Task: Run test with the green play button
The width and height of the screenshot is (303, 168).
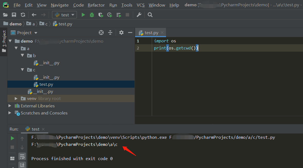Action: pyautogui.click(x=83, y=15)
